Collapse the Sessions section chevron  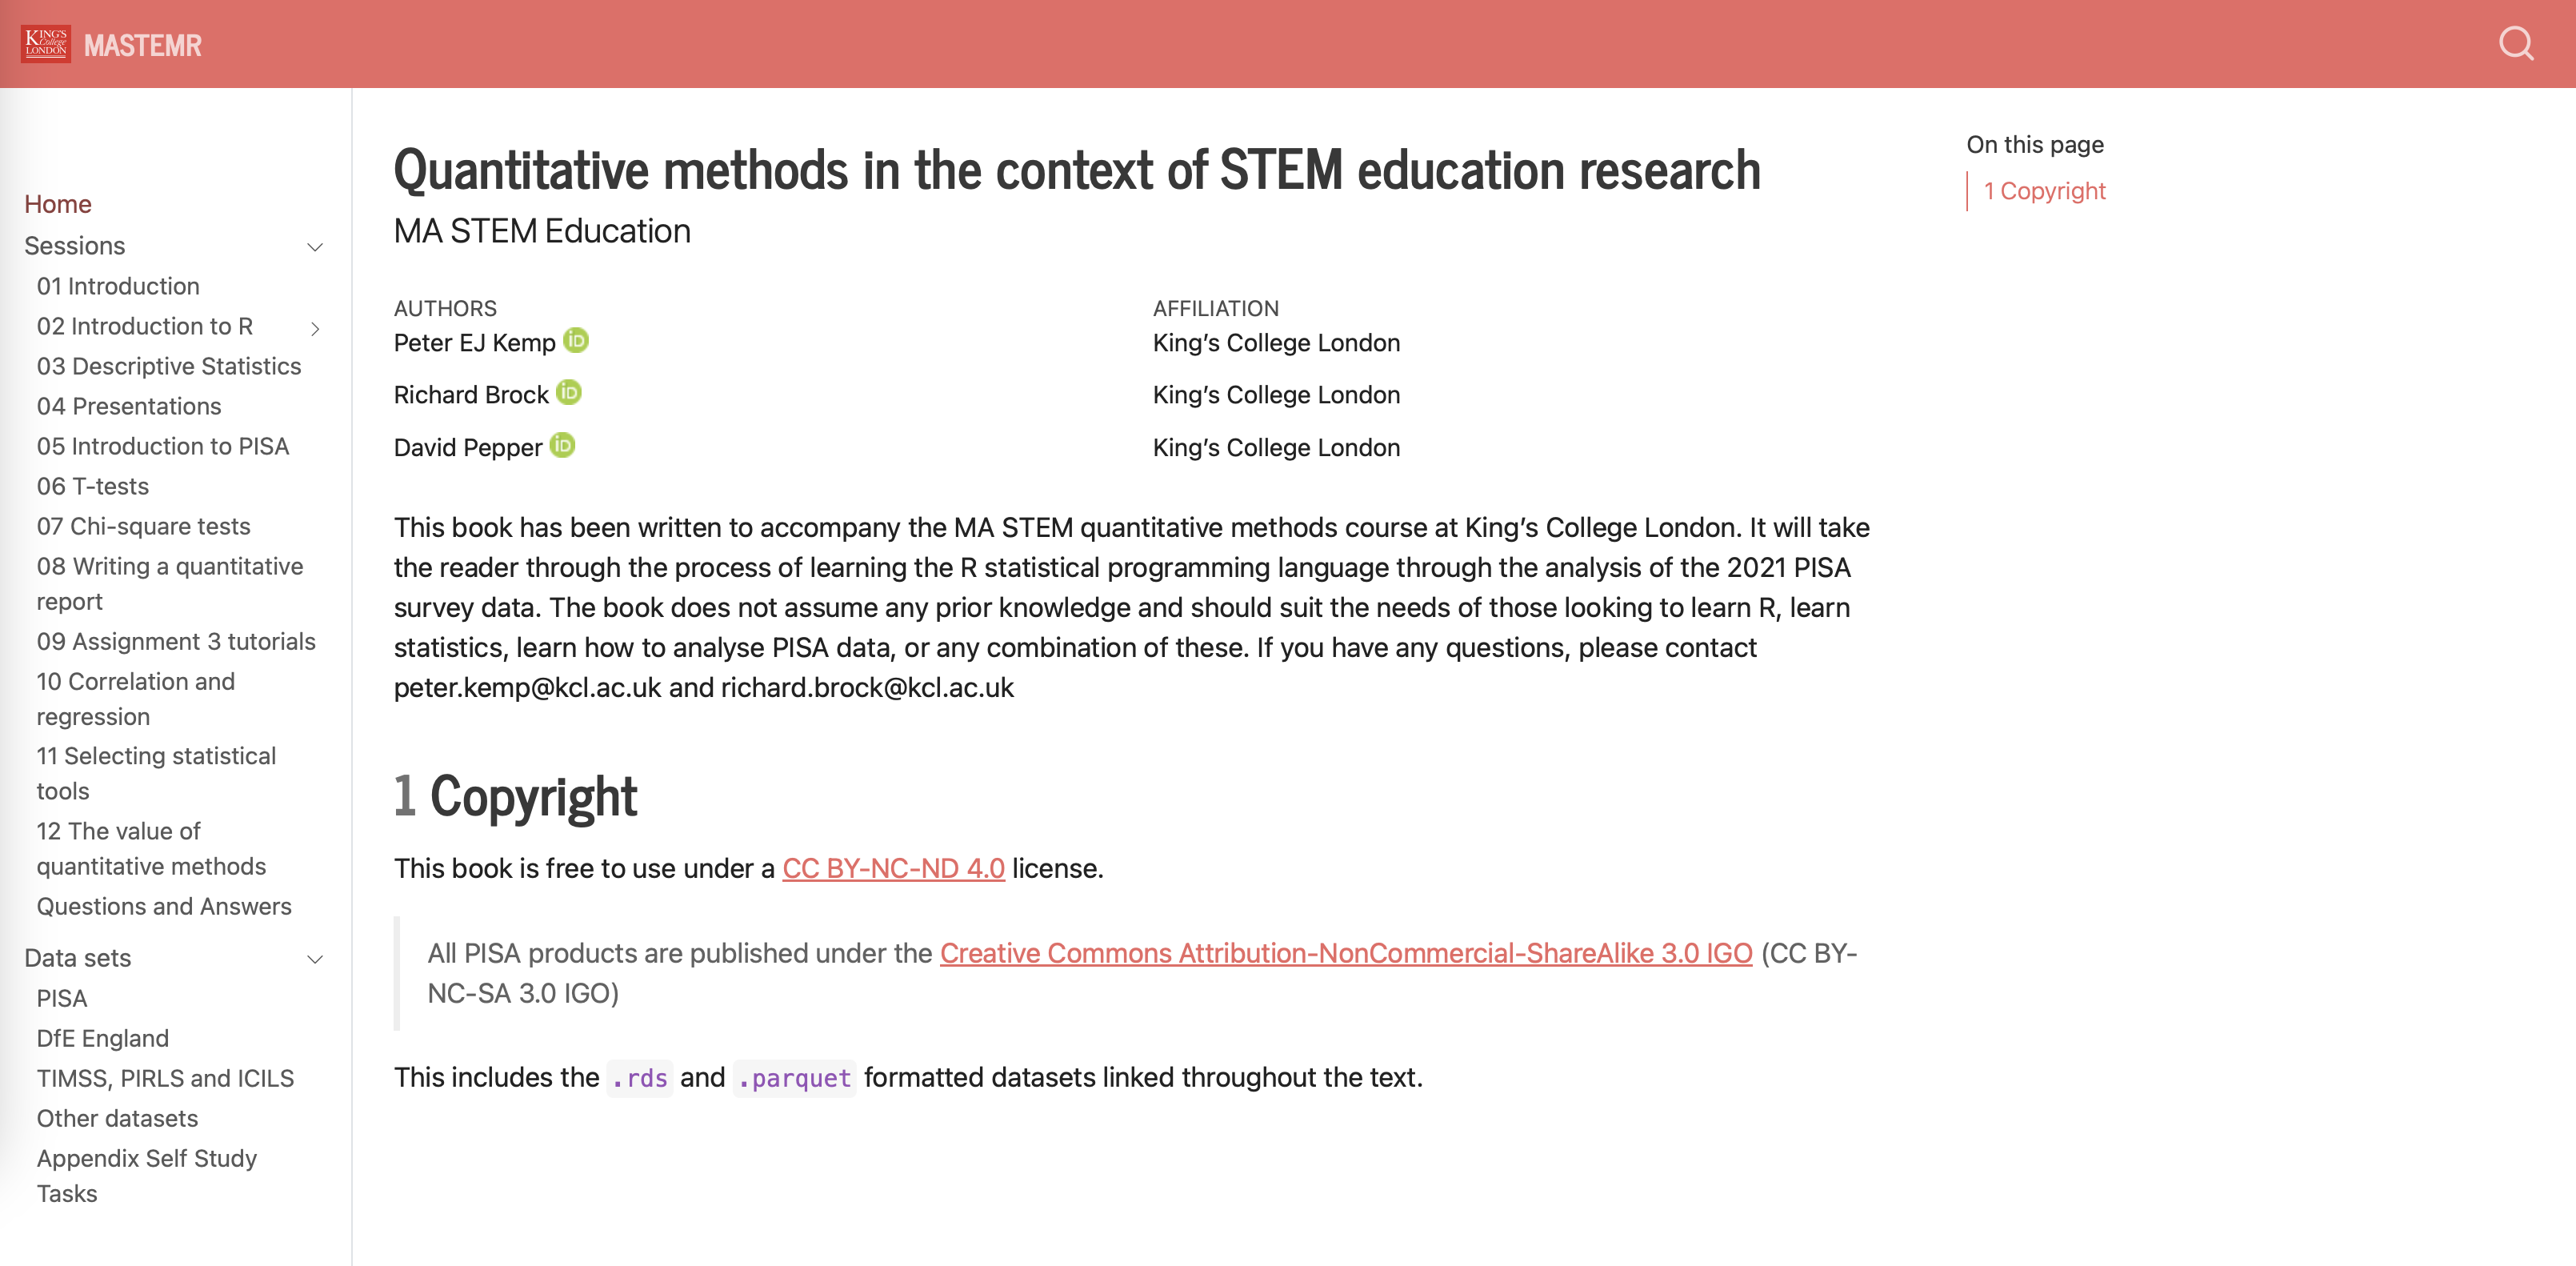[x=315, y=247]
